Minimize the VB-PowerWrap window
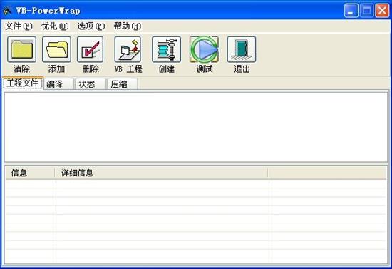 [351, 11]
